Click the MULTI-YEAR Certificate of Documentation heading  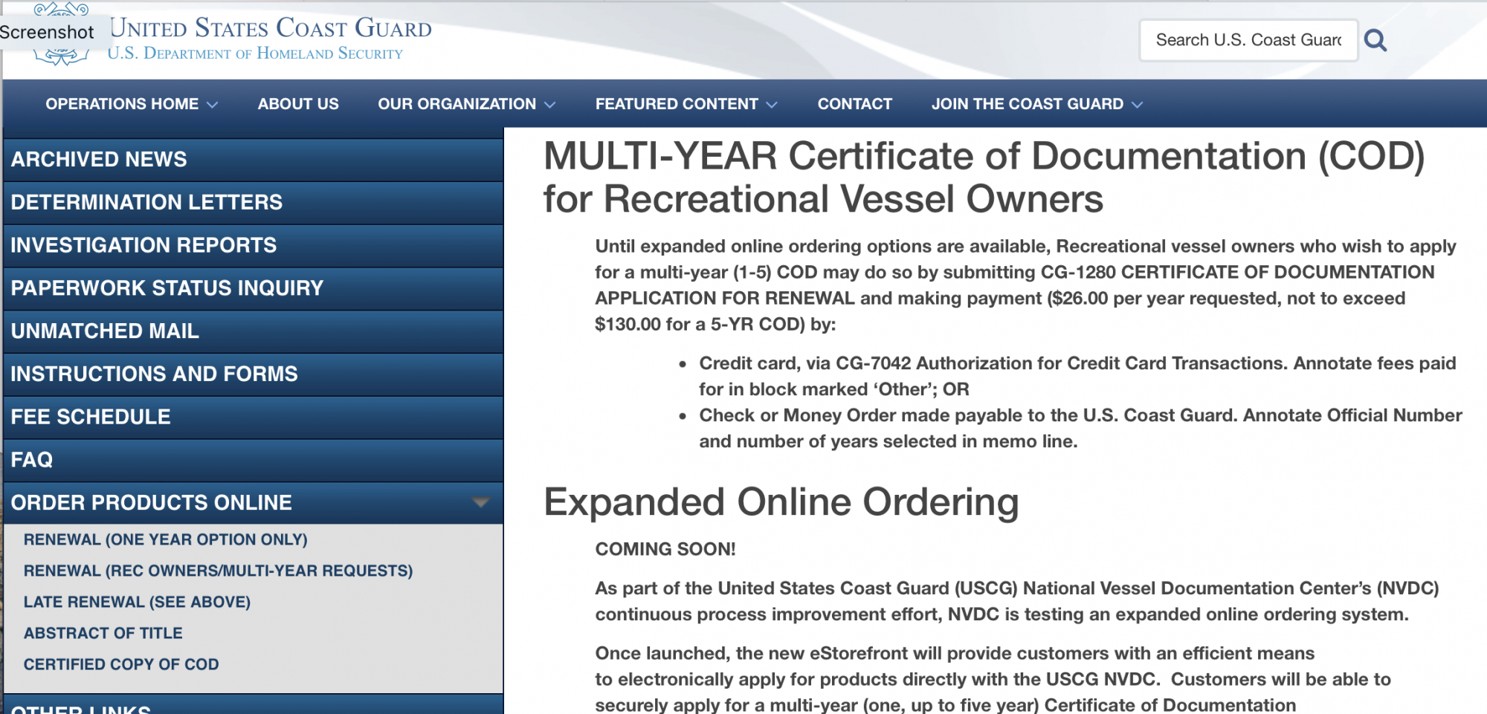click(x=984, y=178)
